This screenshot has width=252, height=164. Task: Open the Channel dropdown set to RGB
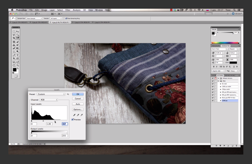pos(48,100)
